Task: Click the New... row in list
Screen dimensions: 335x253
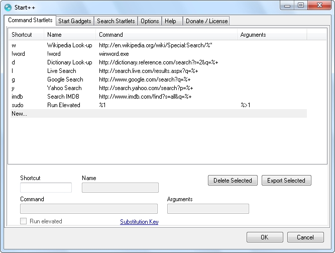Action: 20,114
